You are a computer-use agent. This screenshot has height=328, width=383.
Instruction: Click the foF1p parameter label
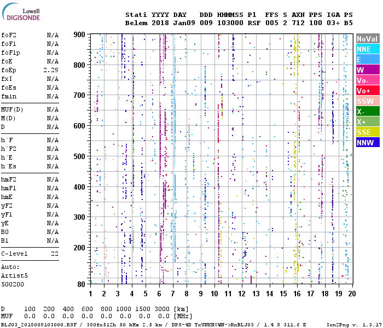[x=10, y=52]
